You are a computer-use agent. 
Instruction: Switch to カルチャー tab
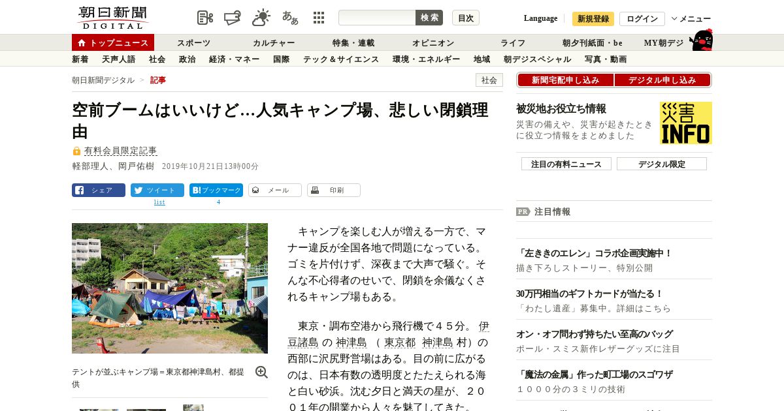pos(274,43)
